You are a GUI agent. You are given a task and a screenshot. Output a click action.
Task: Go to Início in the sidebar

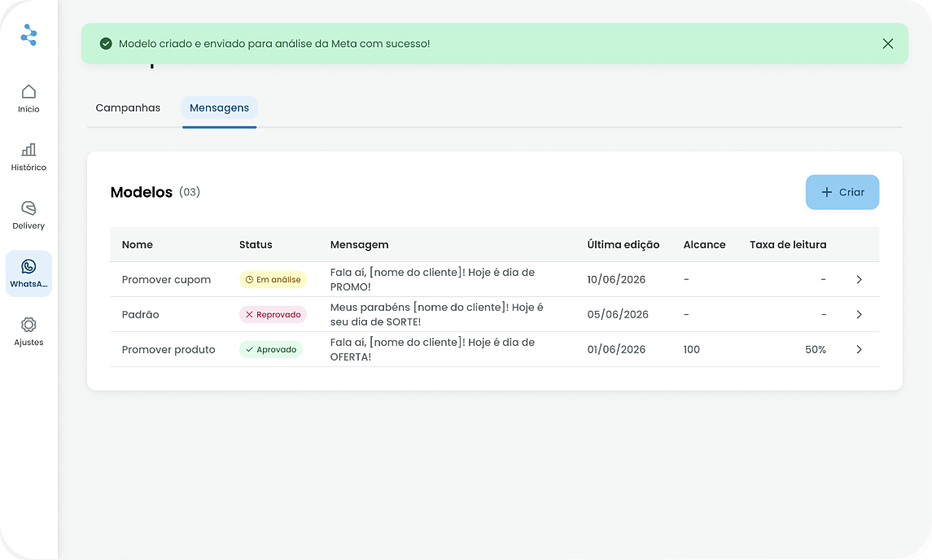point(28,98)
